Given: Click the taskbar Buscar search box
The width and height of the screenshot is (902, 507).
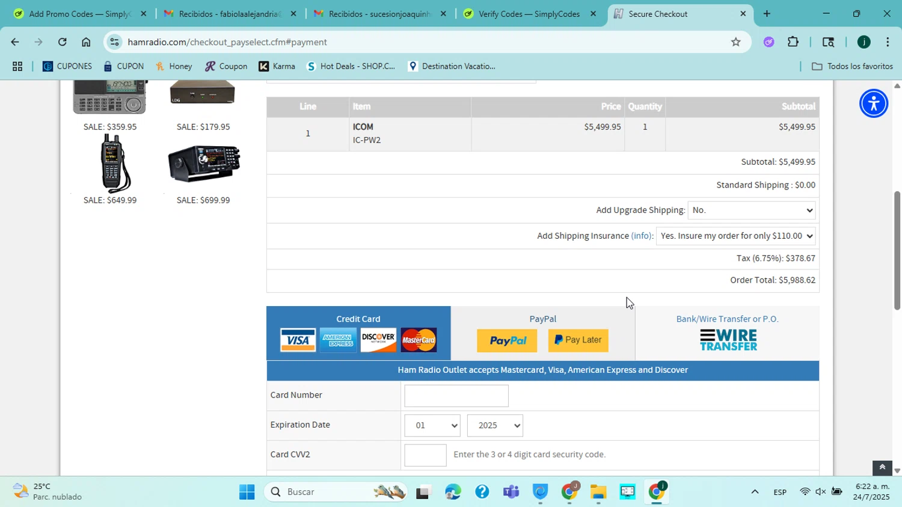Looking at the screenshot, I should [335, 492].
